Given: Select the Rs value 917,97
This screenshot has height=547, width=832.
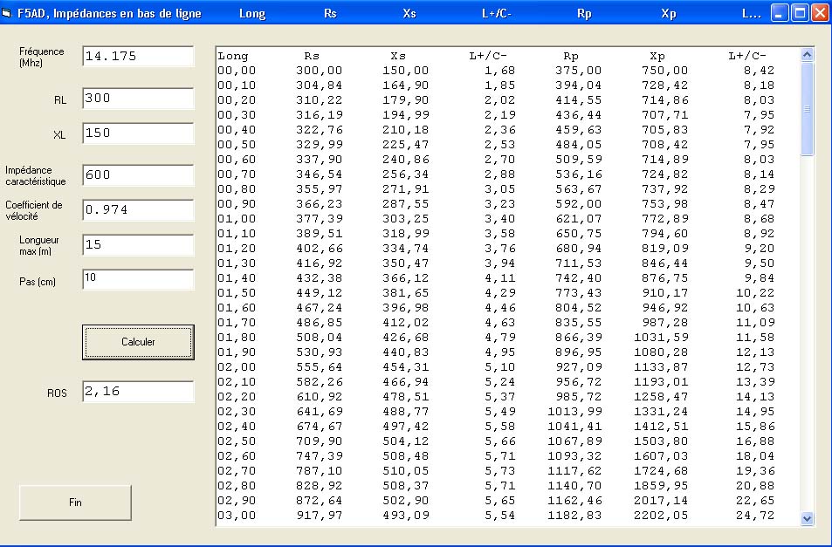Looking at the screenshot, I should pyautogui.click(x=320, y=516).
